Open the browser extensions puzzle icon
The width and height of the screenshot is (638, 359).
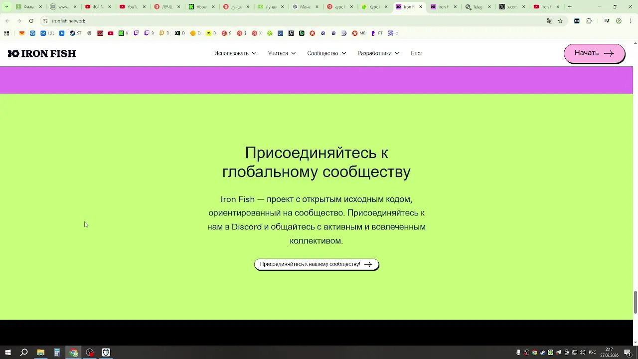click(x=589, y=21)
